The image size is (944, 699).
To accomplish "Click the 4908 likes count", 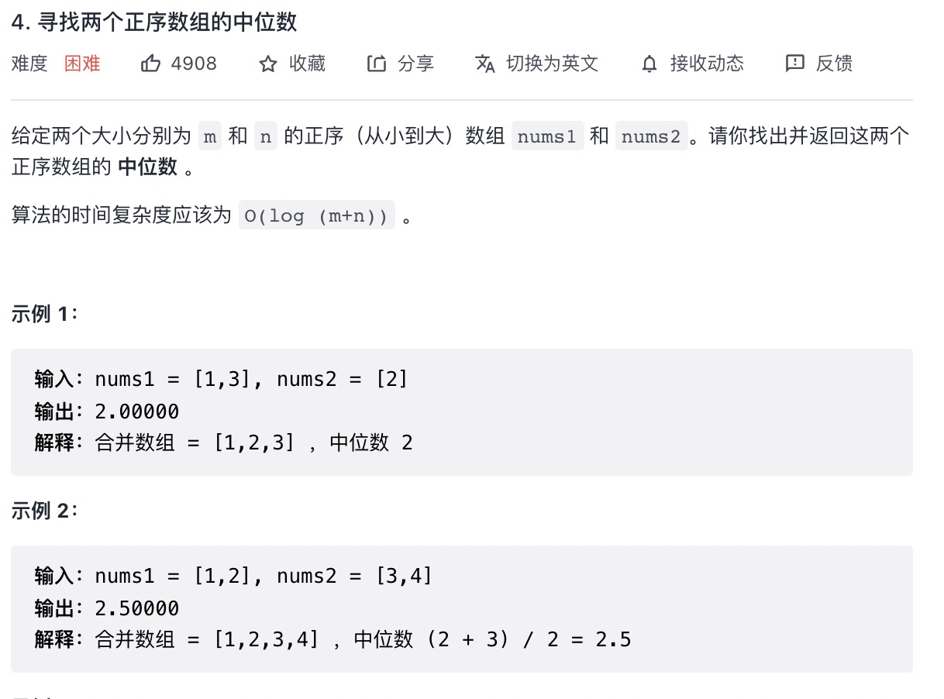I will (194, 64).
